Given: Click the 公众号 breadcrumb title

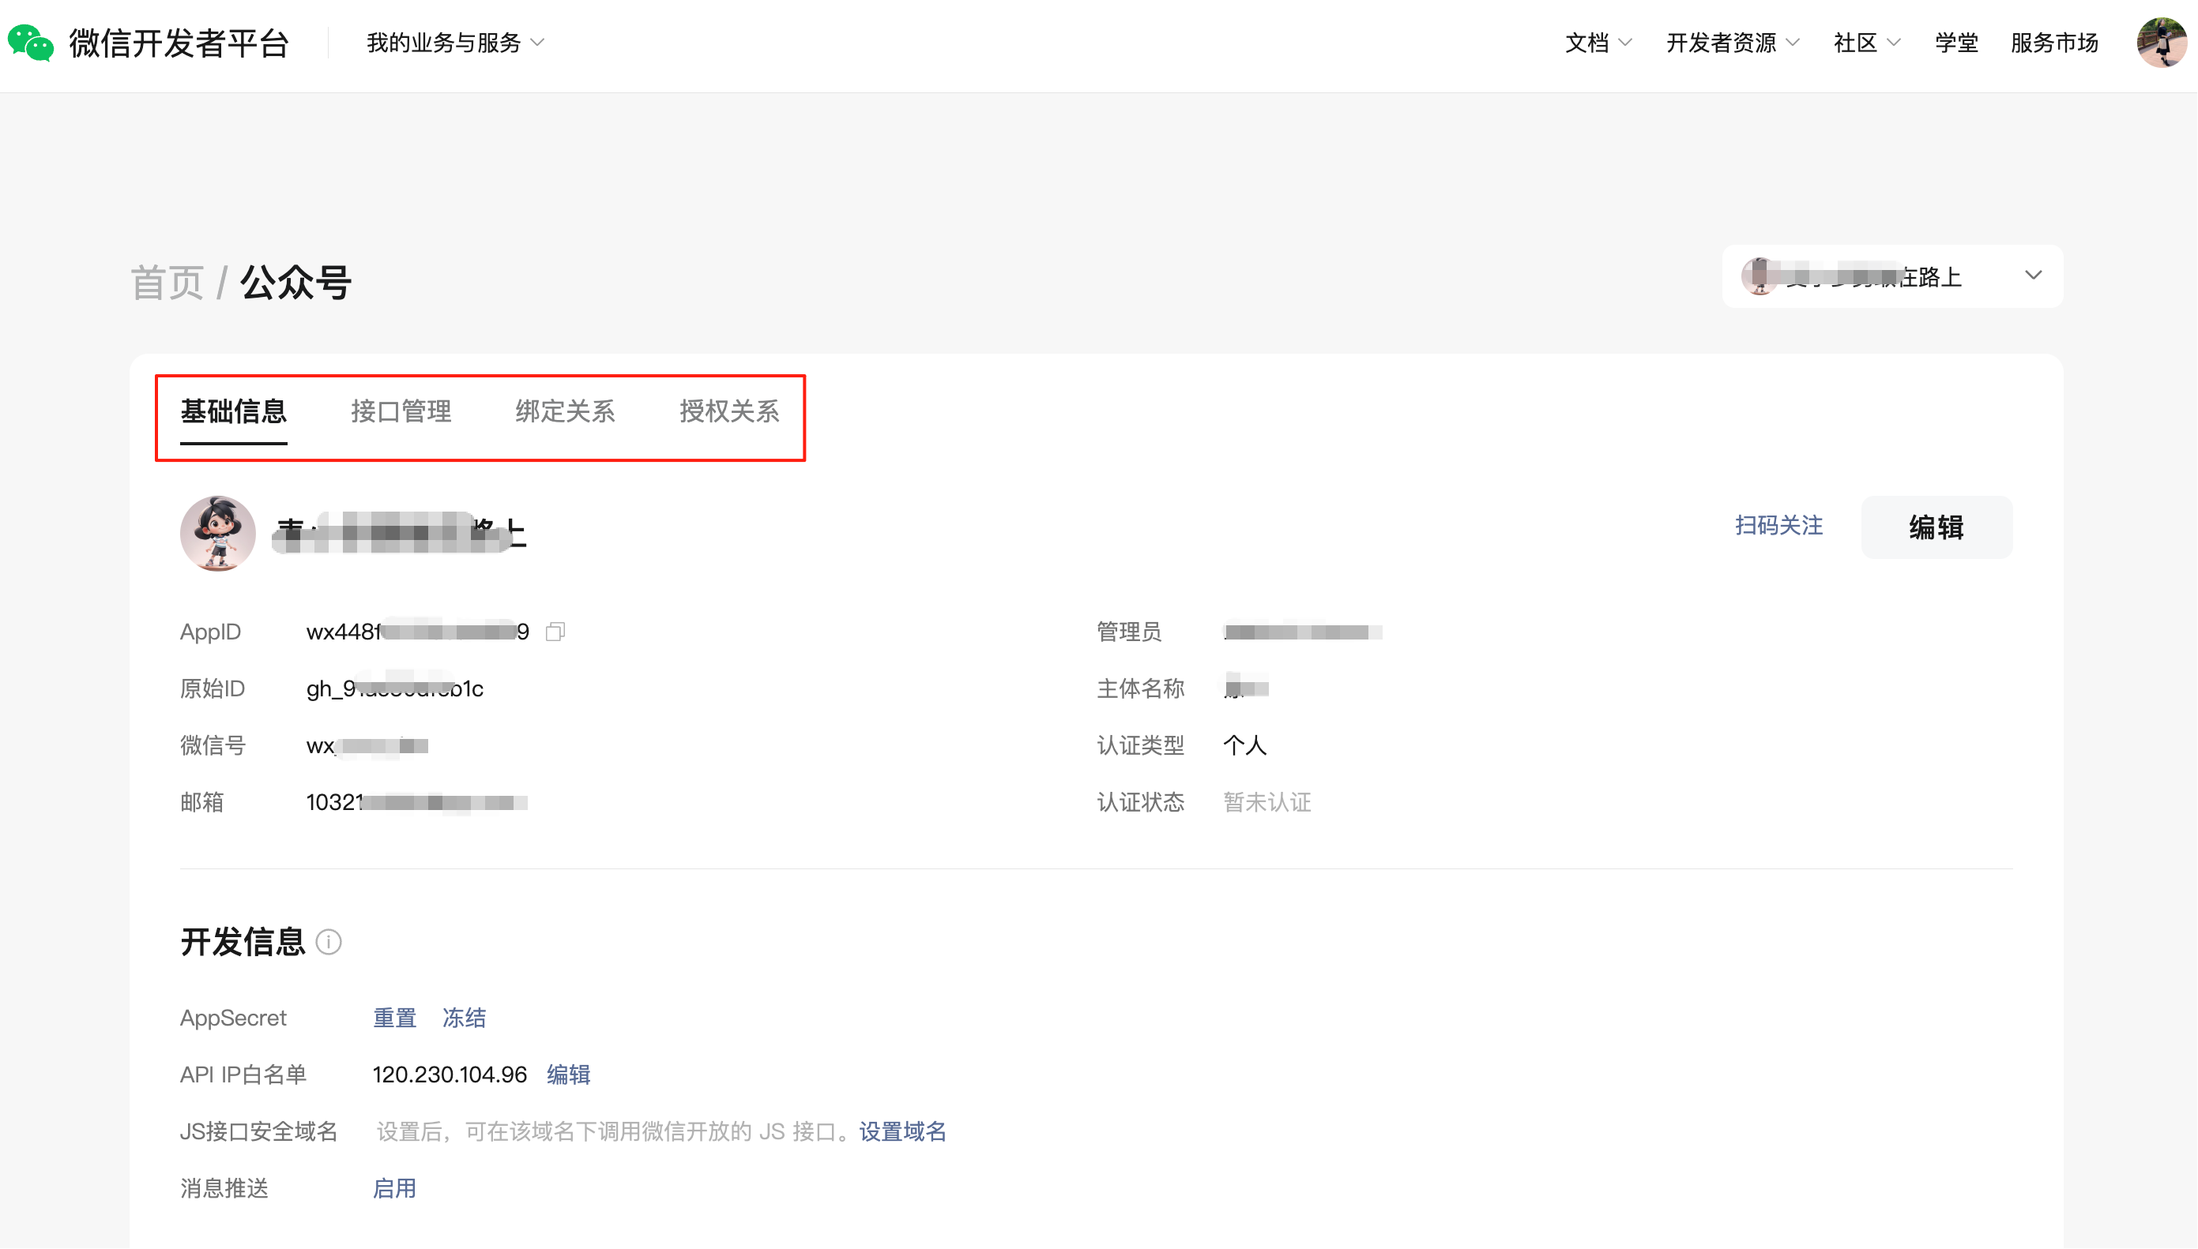Looking at the screenshot, I should [x=296, y=282].
